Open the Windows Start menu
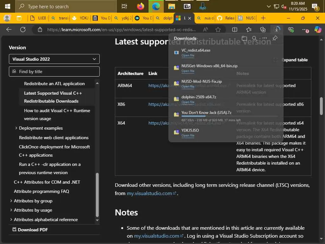The height and width of the screenshot is (244, 325). click(8, 6)
